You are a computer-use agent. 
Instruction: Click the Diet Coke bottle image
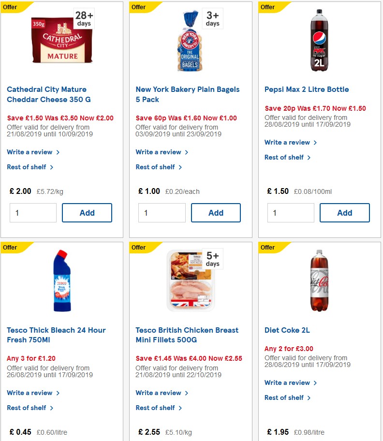click(320, 281)
